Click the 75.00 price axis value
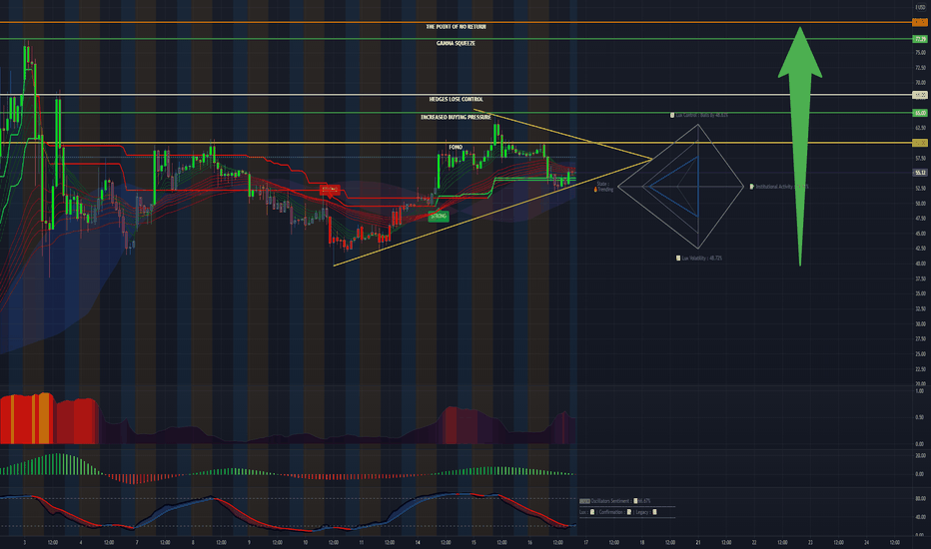 coord(920,53)
